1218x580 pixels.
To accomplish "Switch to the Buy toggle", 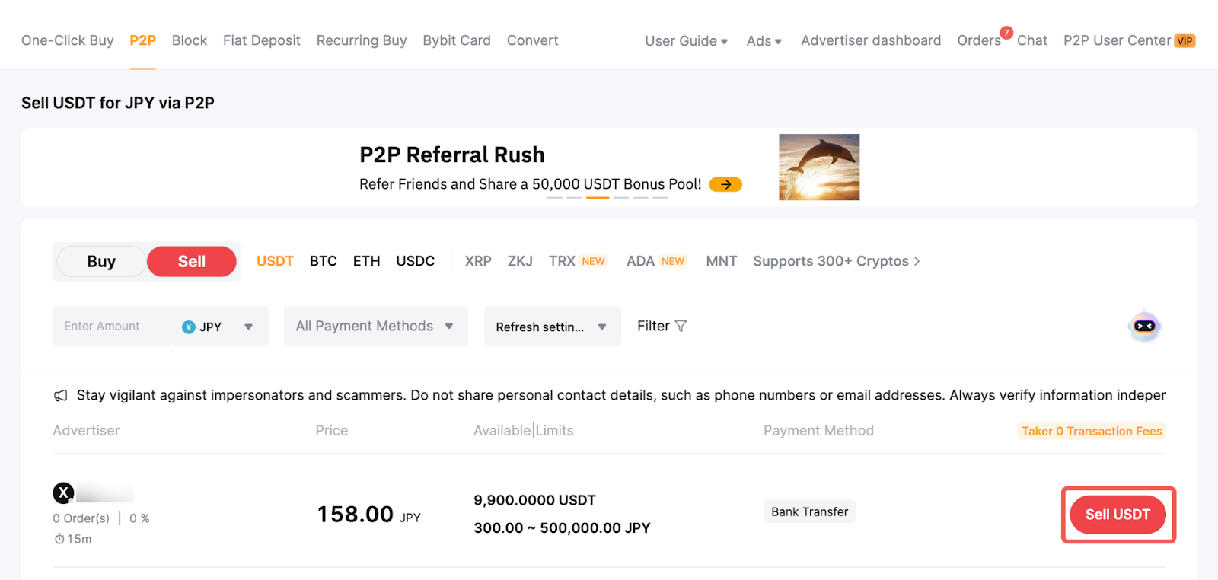I will pos(101,262).
